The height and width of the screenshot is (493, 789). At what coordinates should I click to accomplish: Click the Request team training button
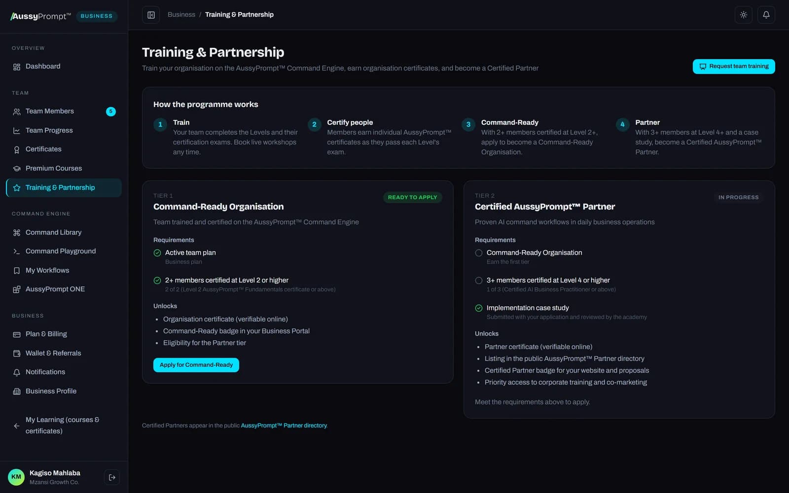click(734, 67)
